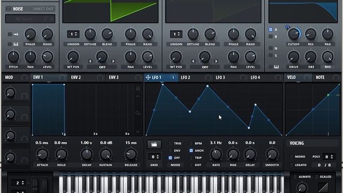This screenshot has width=343, height=193.
Task: Toggle the LFO ANCH option
Action: click(x=191, y=151)
